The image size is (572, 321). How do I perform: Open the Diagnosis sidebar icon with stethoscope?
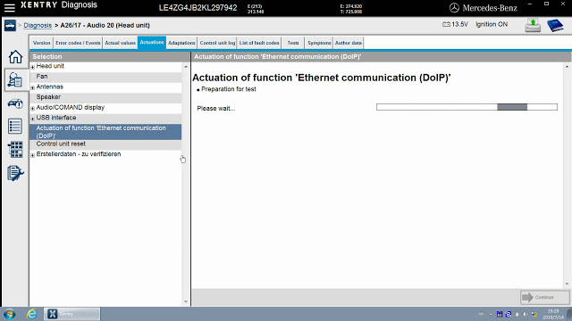coord(15,79)
